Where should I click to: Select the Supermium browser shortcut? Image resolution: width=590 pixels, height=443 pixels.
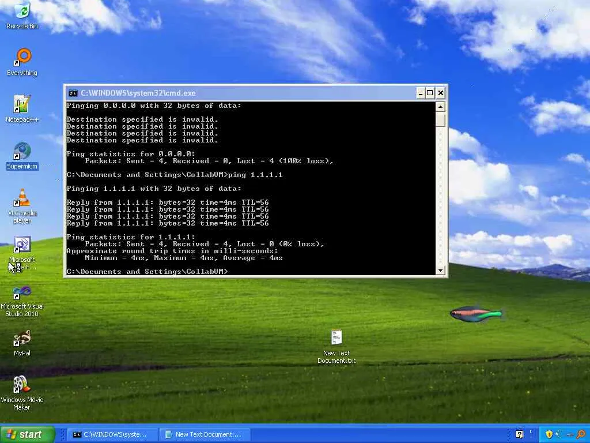pyautogui.click(x=22, y=156)
